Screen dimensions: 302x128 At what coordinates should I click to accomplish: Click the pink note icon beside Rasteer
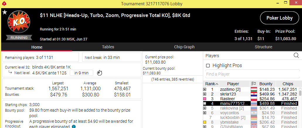[x=205, y=99]
